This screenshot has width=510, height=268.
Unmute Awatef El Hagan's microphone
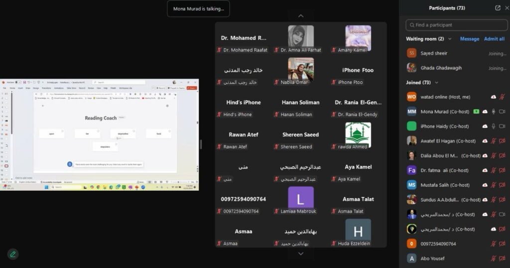pyautogui.click(x=494, y=141)
